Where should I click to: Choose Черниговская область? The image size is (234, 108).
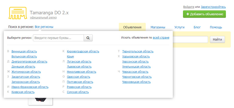(137, 77)
